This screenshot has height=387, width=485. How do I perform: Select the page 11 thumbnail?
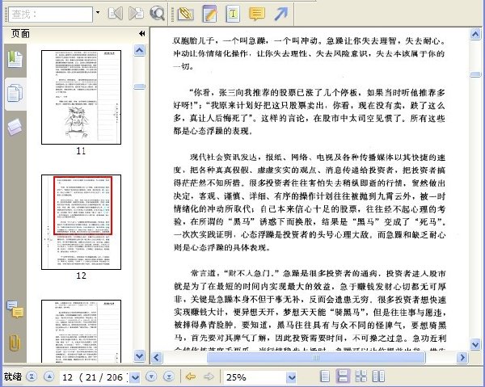click(81, 98)
